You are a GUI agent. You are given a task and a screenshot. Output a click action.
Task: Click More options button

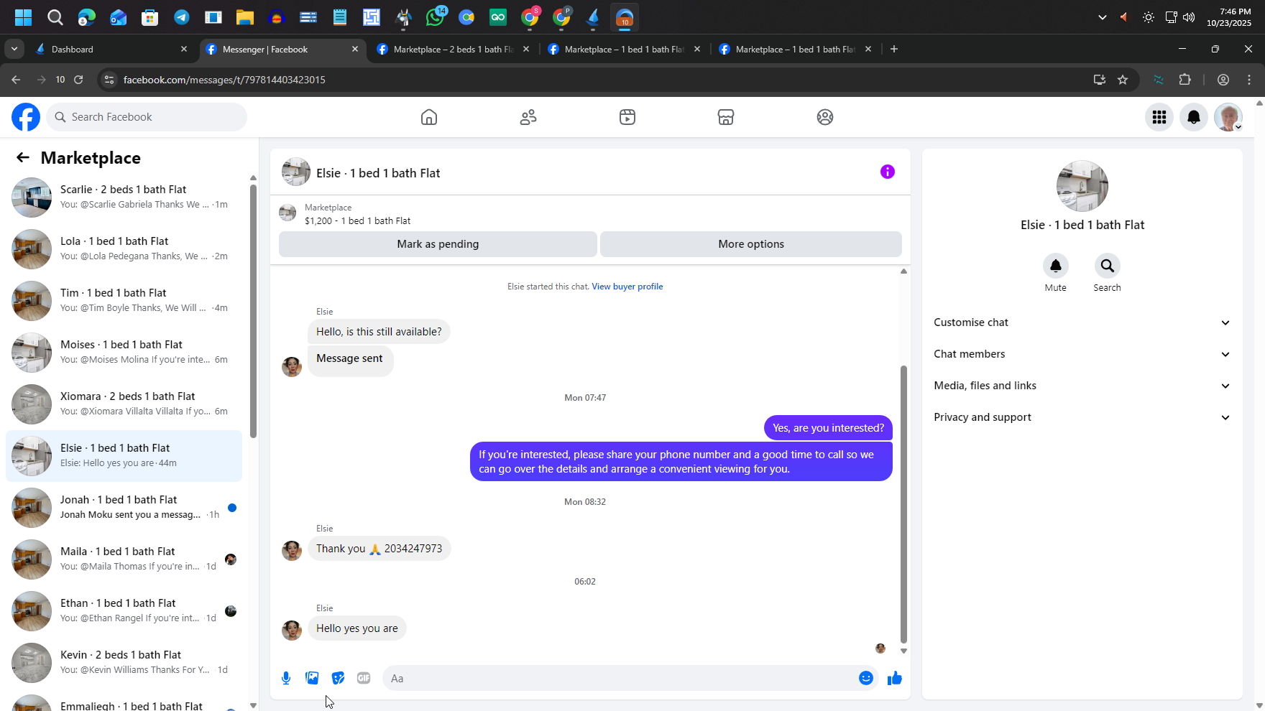751,244
